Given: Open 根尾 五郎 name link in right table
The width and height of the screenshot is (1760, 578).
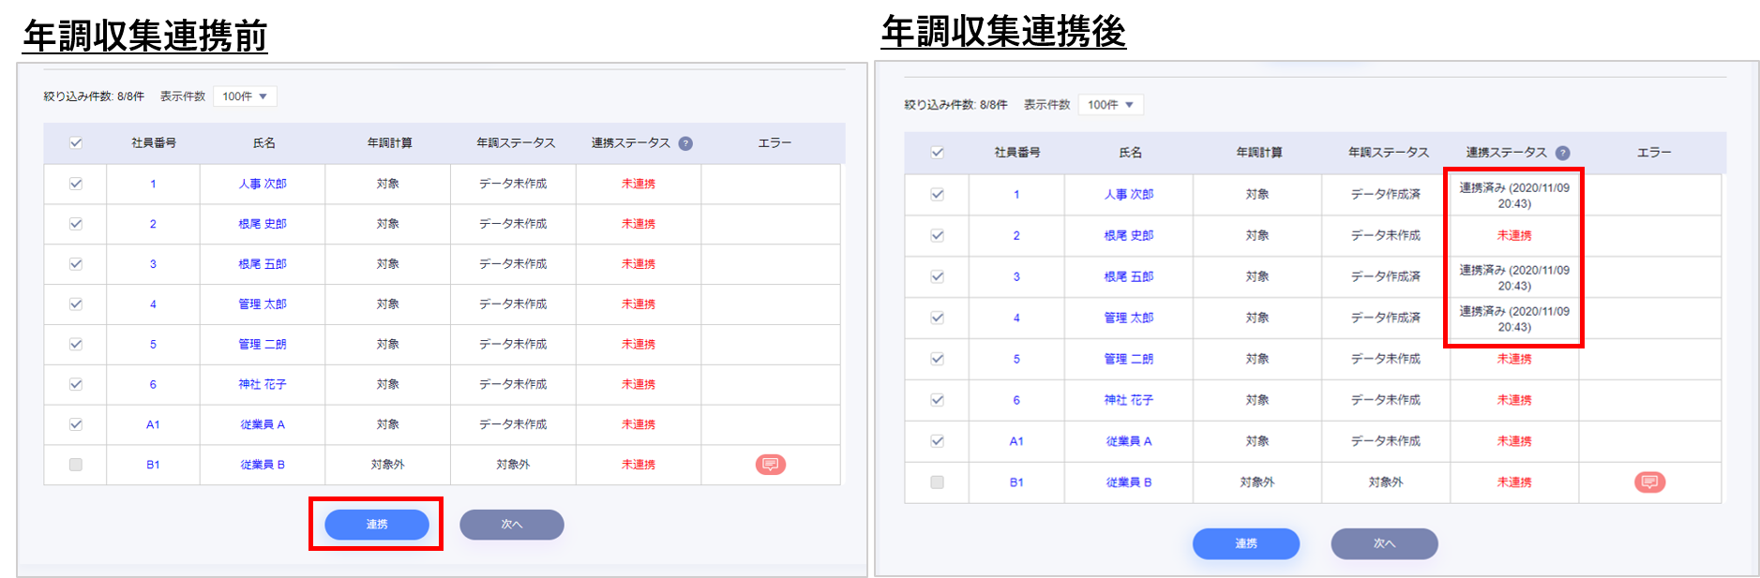Looking at the screenshot, I should 1129,276.
